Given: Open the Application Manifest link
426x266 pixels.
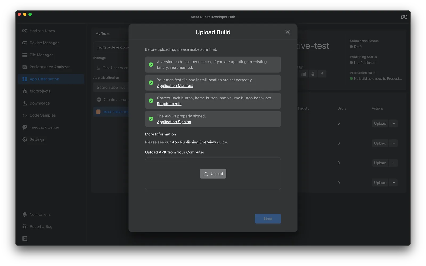Looking at the screenshot, I should click(x=175, y=86).
